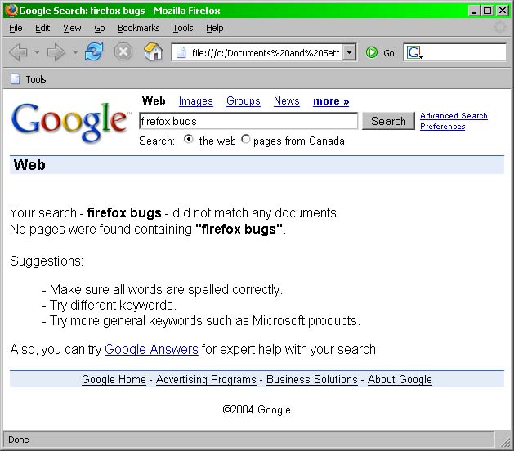Image resolution: width=514 pixels, height=451 pixels.
Task: Click the bold 'Web' tab label
Action: tap(154, 100)
